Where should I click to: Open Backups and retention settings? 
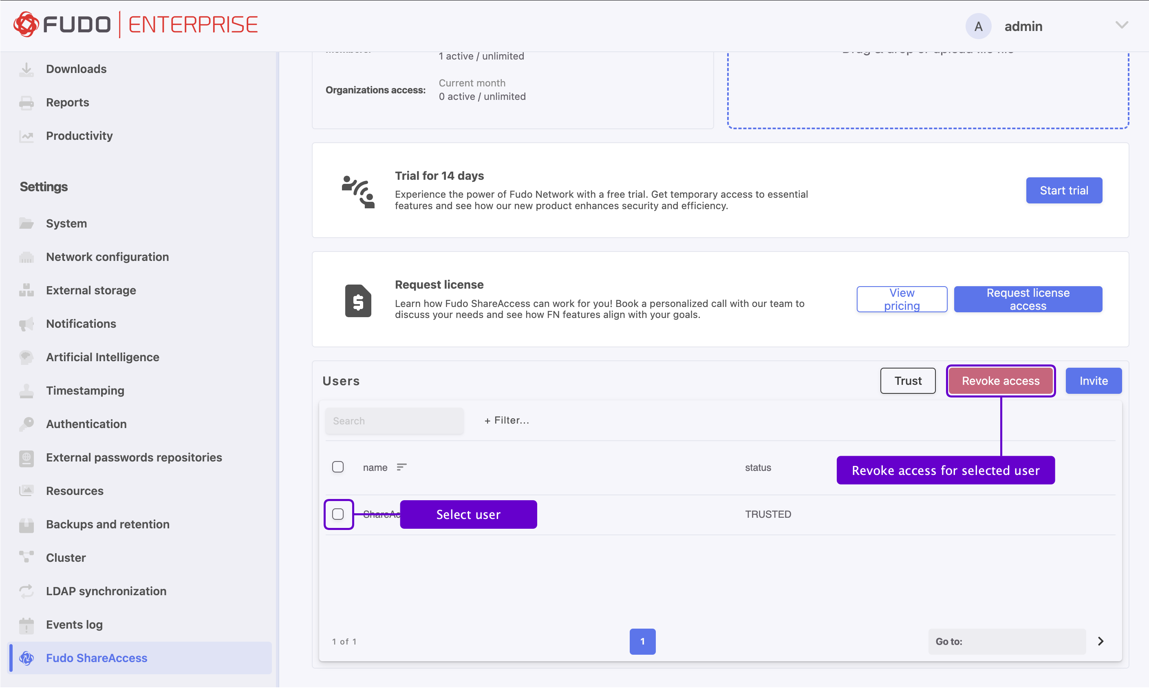tap(108, 524)
